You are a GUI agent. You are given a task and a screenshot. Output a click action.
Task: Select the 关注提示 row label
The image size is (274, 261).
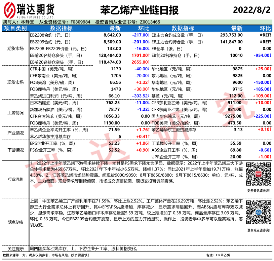[15, 249]
